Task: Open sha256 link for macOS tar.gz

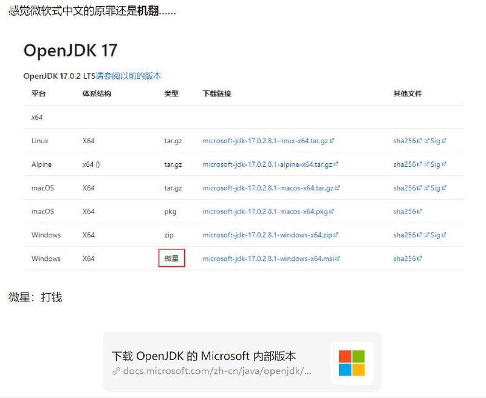Action: click(405, 188)
